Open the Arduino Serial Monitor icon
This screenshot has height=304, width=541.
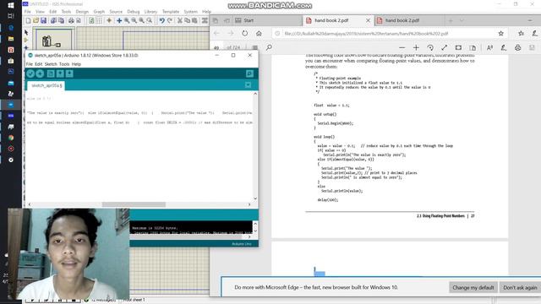coord(249,73)
